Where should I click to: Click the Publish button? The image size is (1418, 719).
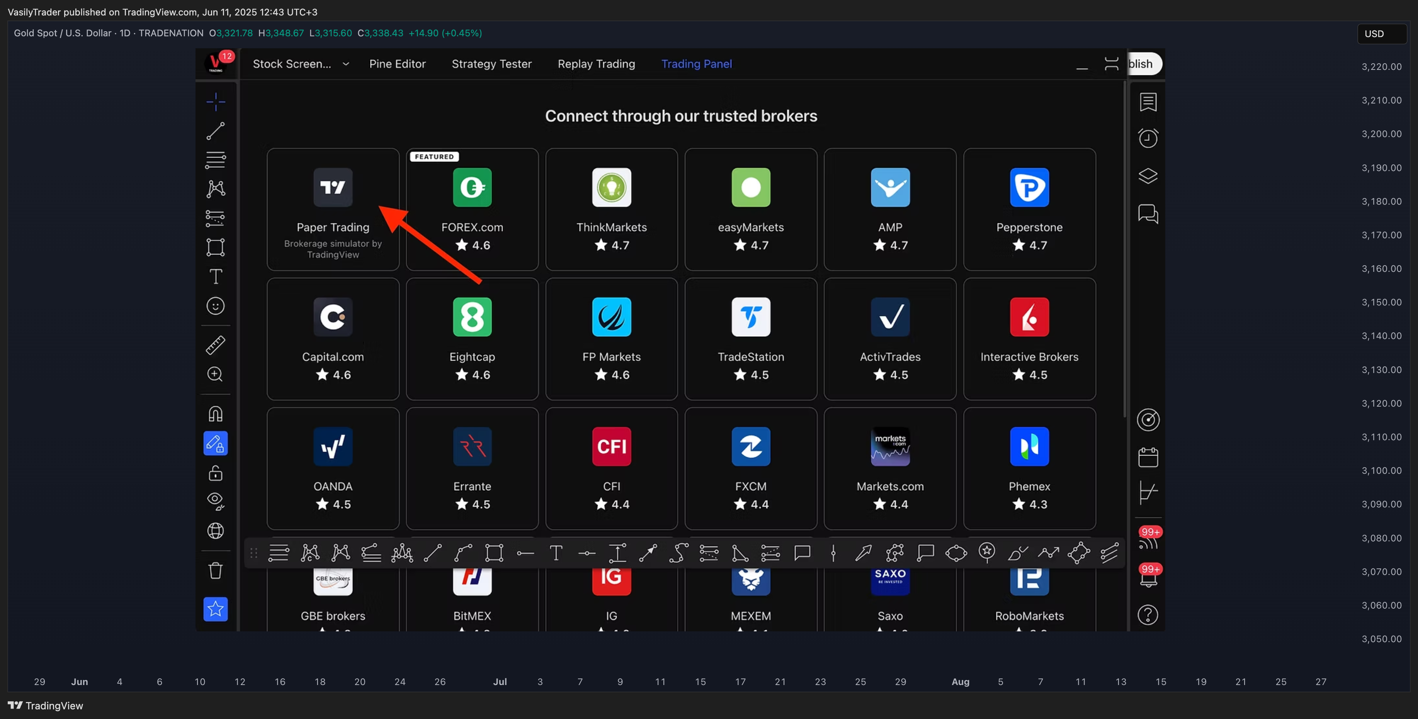[1144, 64]
